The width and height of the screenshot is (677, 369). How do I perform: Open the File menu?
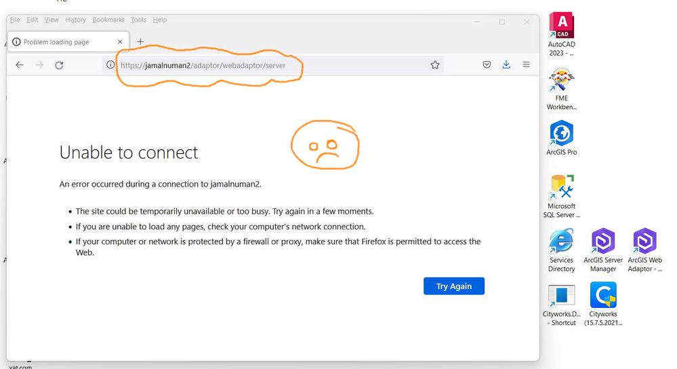point(15,20)
